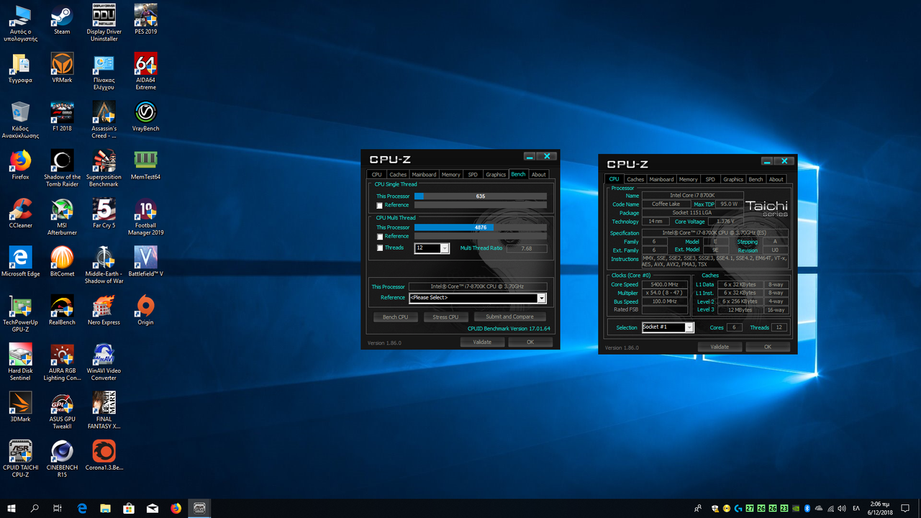This screenshot has width=921, height=518.
Task: Select the CCleaner desktop icon
Action: click(x=20, y=212)
